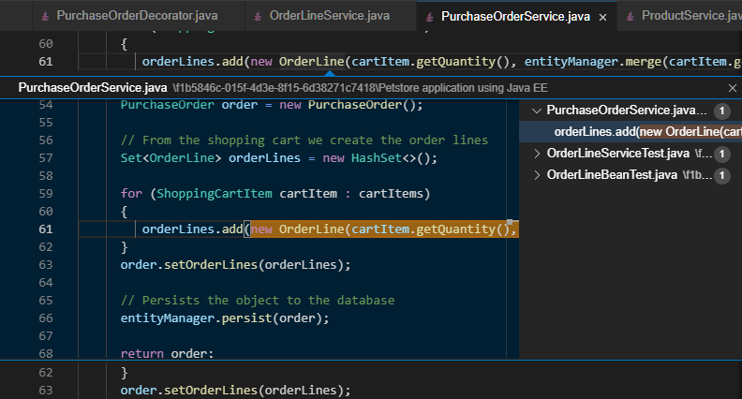This screenshot has width=742, height=399.
Task: Click line number 63 in bottom main editor
Action: (x=45, y=391)
